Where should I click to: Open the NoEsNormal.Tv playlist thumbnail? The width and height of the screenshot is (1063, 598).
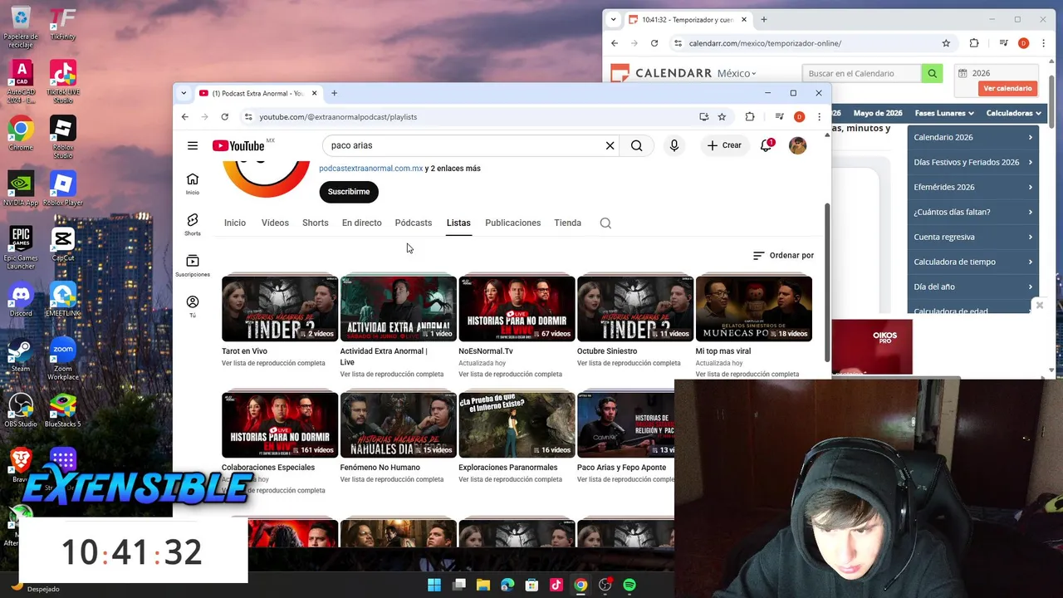517,308
